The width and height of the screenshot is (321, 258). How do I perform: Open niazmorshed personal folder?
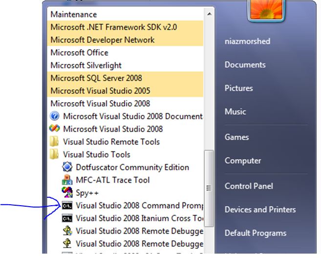coord(247,41)
